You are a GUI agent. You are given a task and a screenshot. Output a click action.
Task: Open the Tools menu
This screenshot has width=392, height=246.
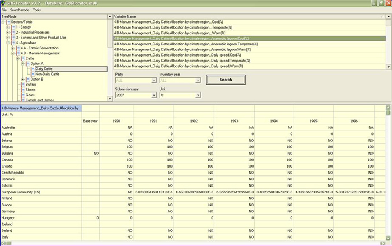coord(37,10)
